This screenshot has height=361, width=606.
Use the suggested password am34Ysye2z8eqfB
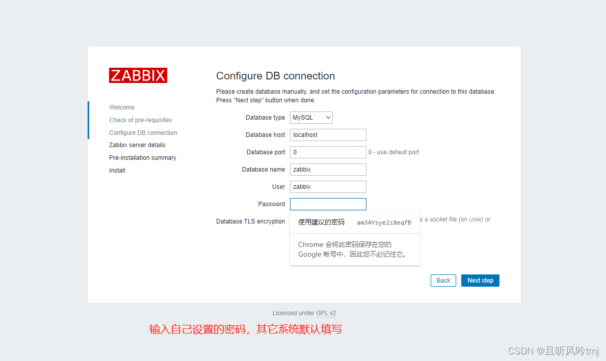pos(355,223)
